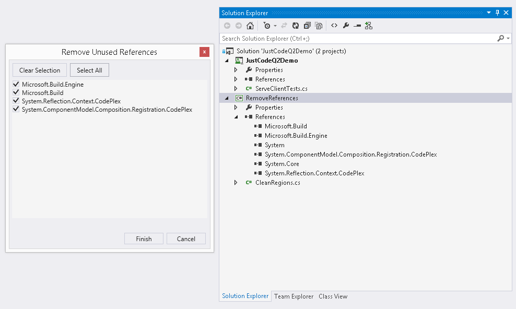Click the Forward navigation icon in Solution Explorer
Screen dimensions: 516x309
pos(239,26)
